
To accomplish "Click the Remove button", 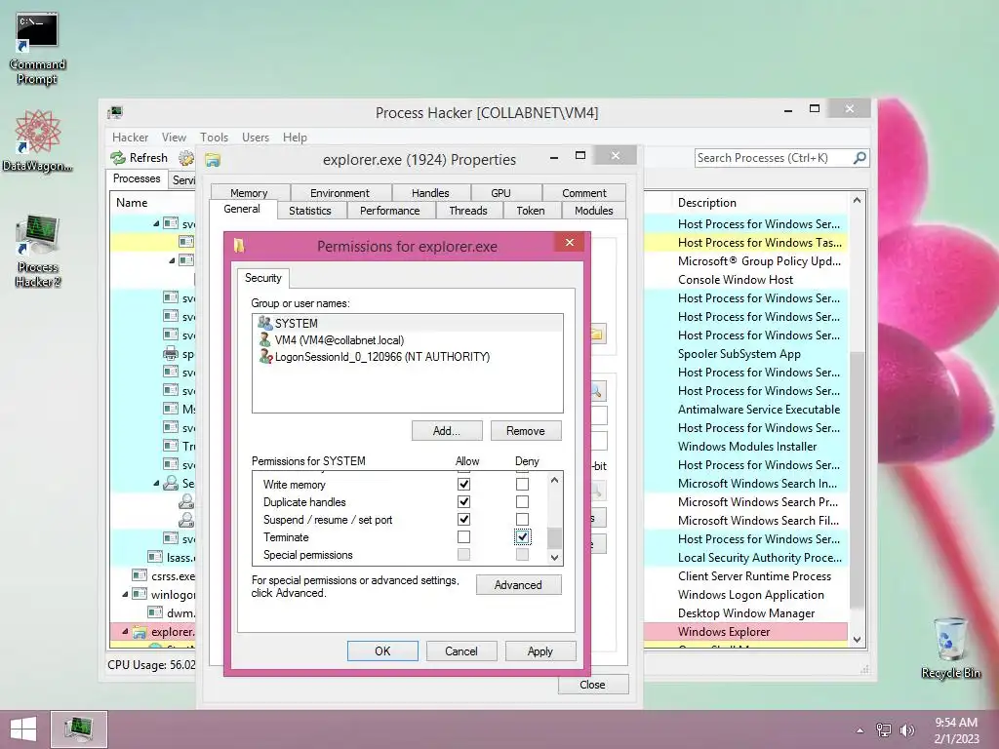I will click(x=526, y=430).
